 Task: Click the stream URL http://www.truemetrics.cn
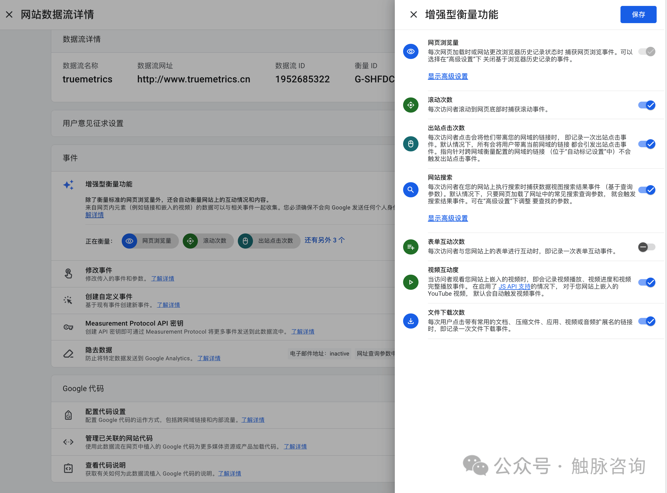click(x=194, y=79)
